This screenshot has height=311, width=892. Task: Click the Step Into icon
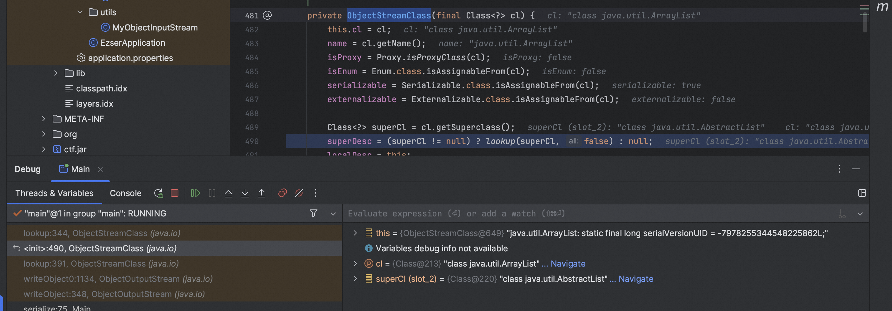point(245,193)
